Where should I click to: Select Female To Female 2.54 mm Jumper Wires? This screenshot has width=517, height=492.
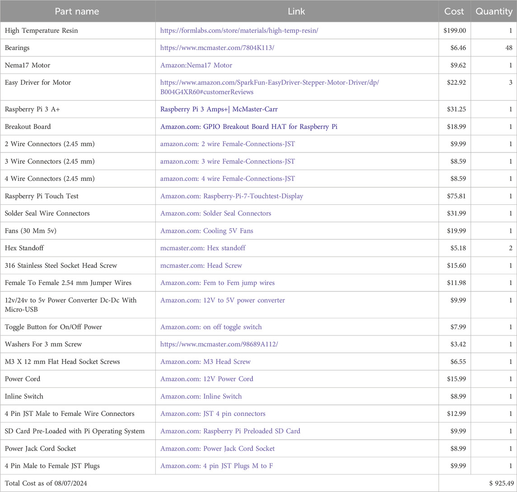(x=68, y=283)
